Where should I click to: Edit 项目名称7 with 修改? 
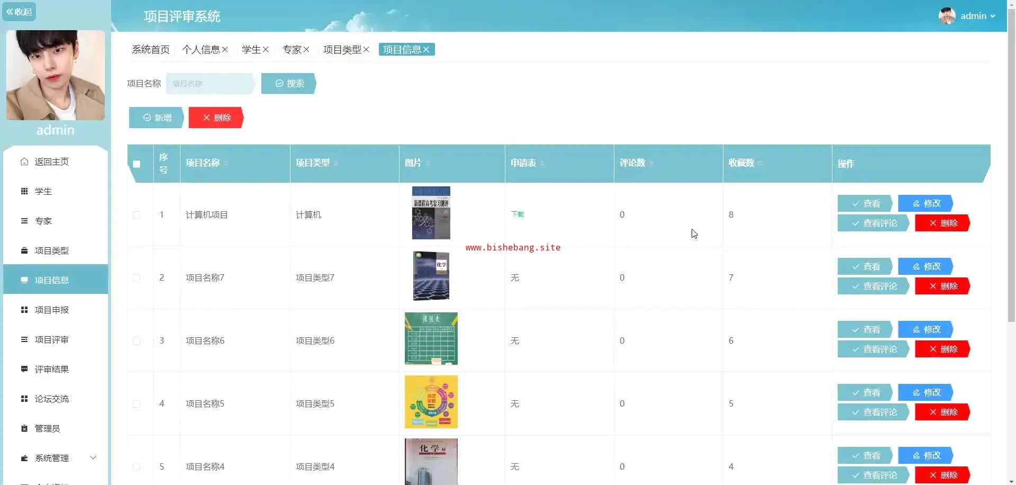point(926,266)
